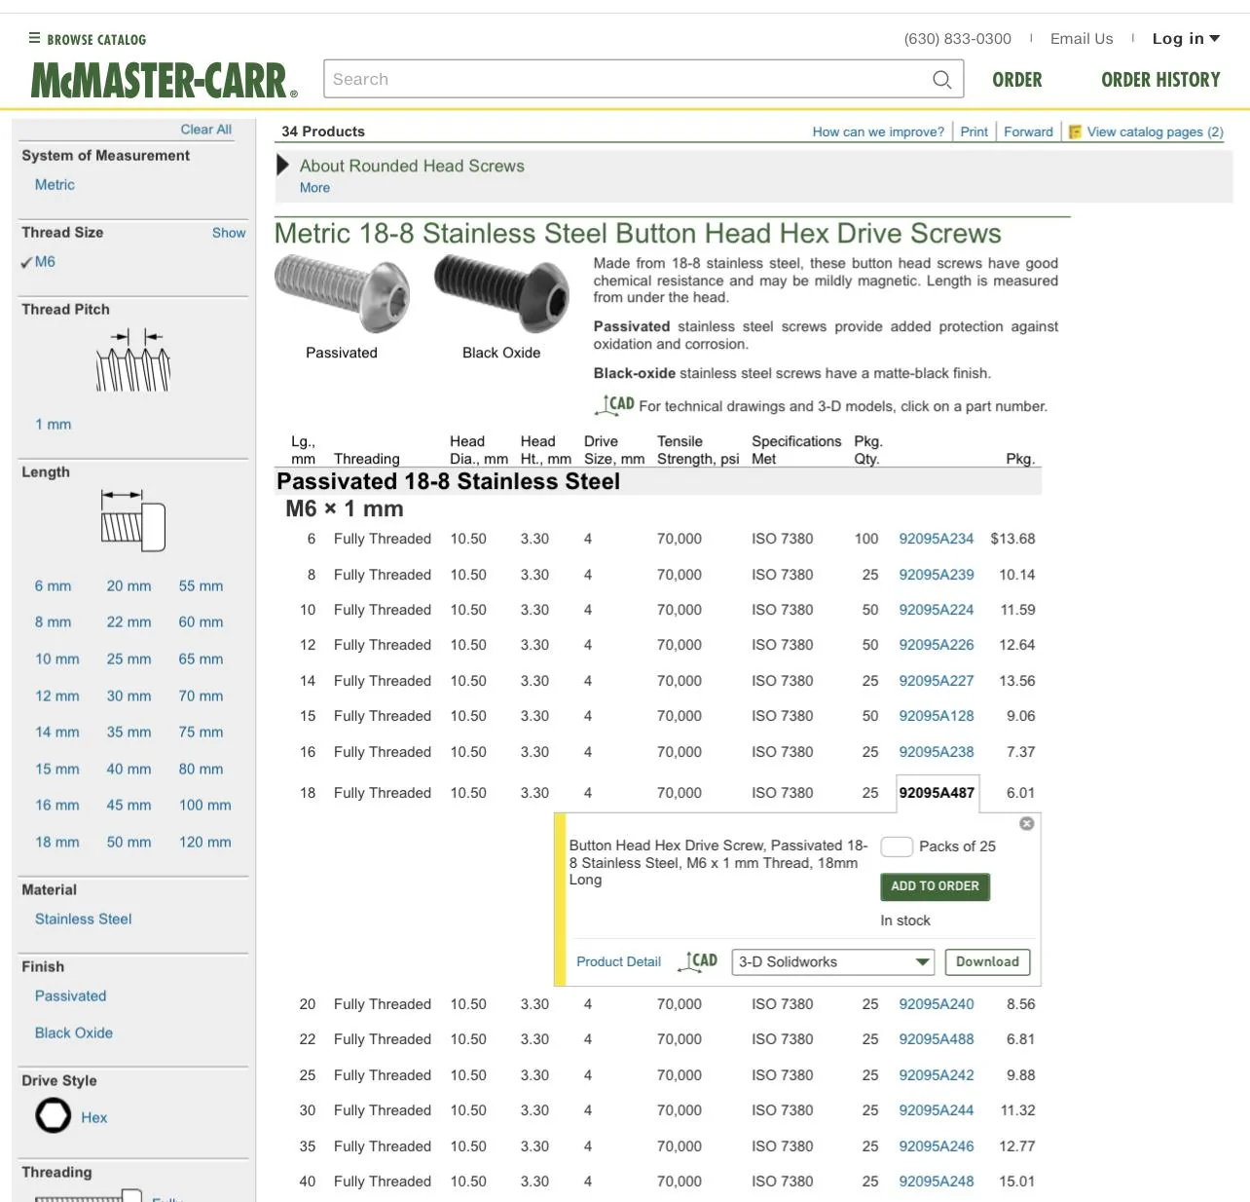The height and width of the screenshot is (1202, 1250).
Task: Click Clear All filters
Action: (205, 130)
